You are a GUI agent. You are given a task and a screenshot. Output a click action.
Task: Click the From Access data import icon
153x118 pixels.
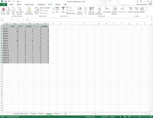click(x=3, y=11)
